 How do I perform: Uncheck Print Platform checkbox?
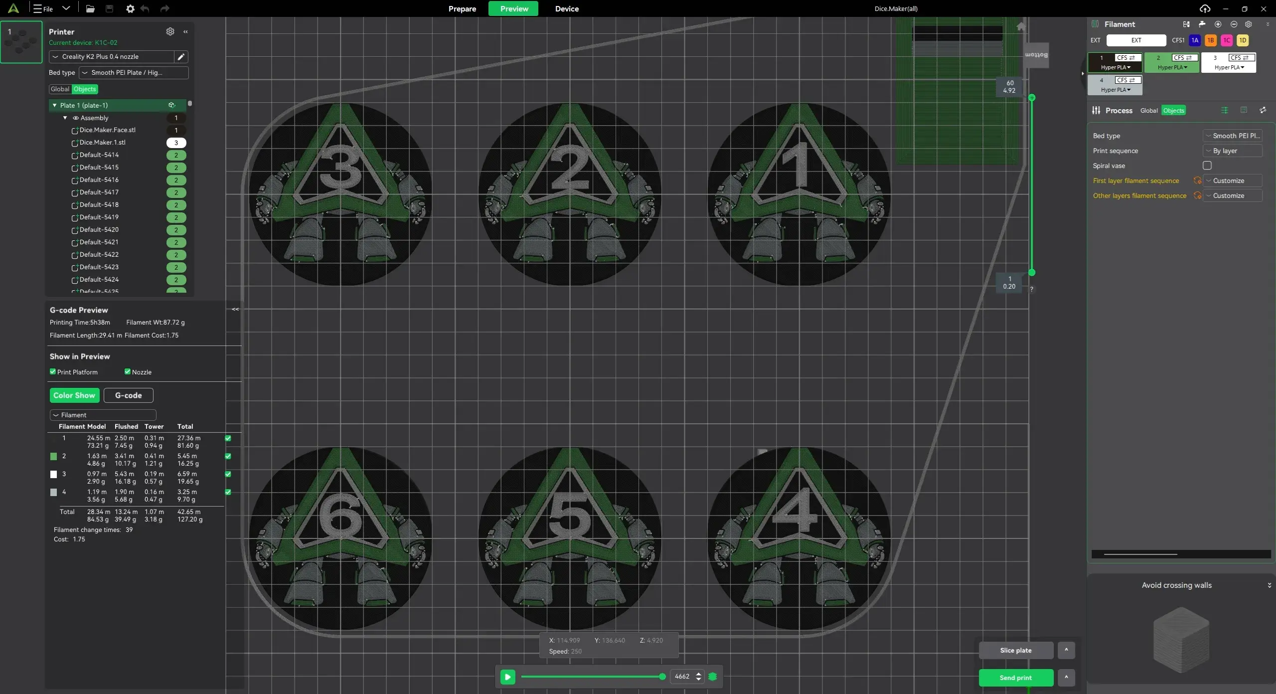(x=53, y=371)
